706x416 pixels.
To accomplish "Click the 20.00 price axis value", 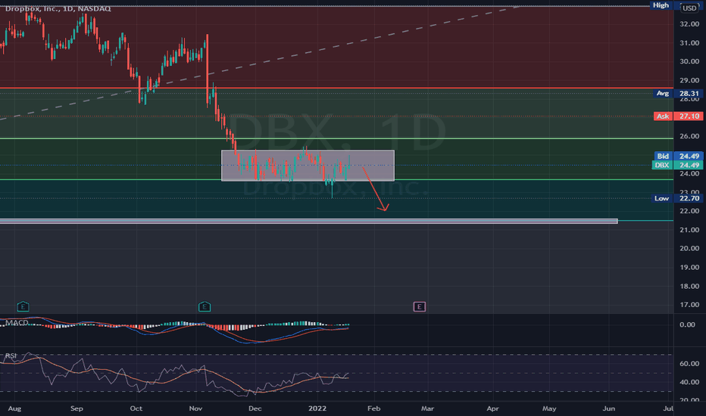I will click(689, 248).
